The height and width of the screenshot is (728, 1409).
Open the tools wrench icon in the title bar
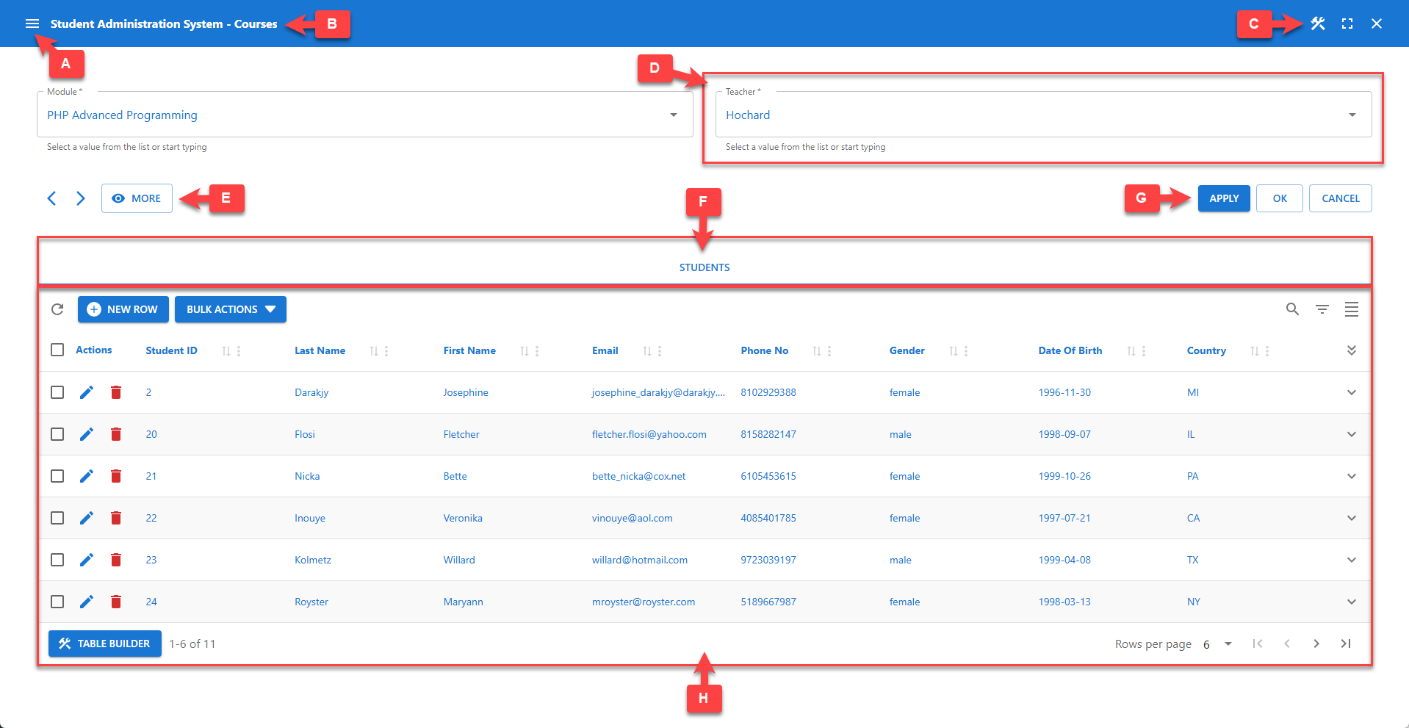(1317, 24)
